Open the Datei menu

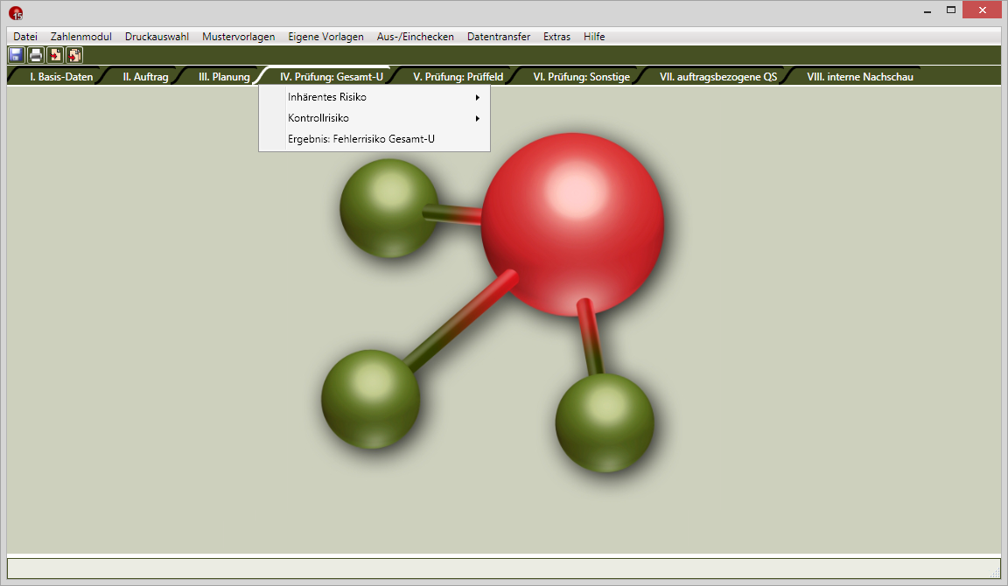pos(25,37)
